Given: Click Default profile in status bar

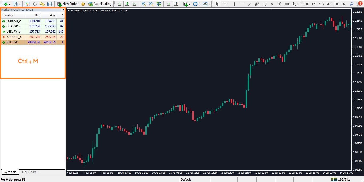Looking at the screenshot, I should (x=186, y=180).
